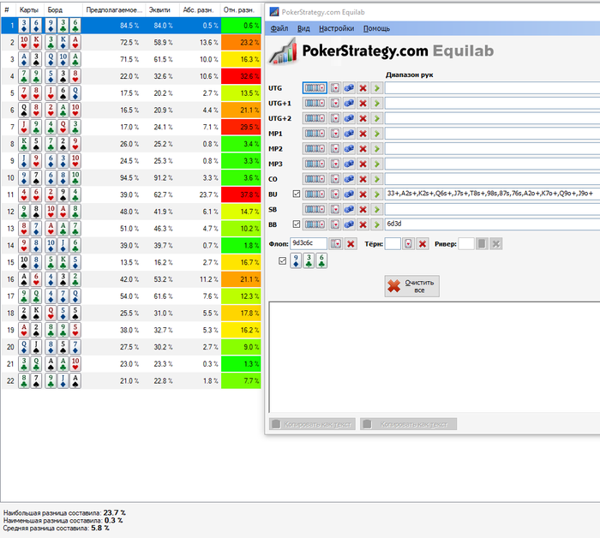Clear the turn card with red X
The image size is (600, 538).
tap(423, 243)
